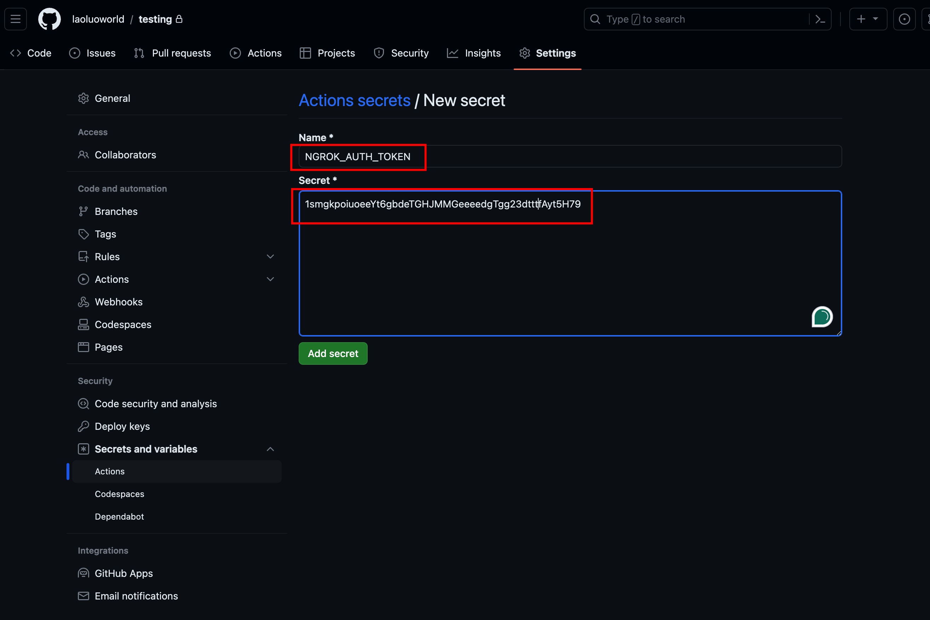
Task: Click the Code tab icon
Action: tap(15, 53)
